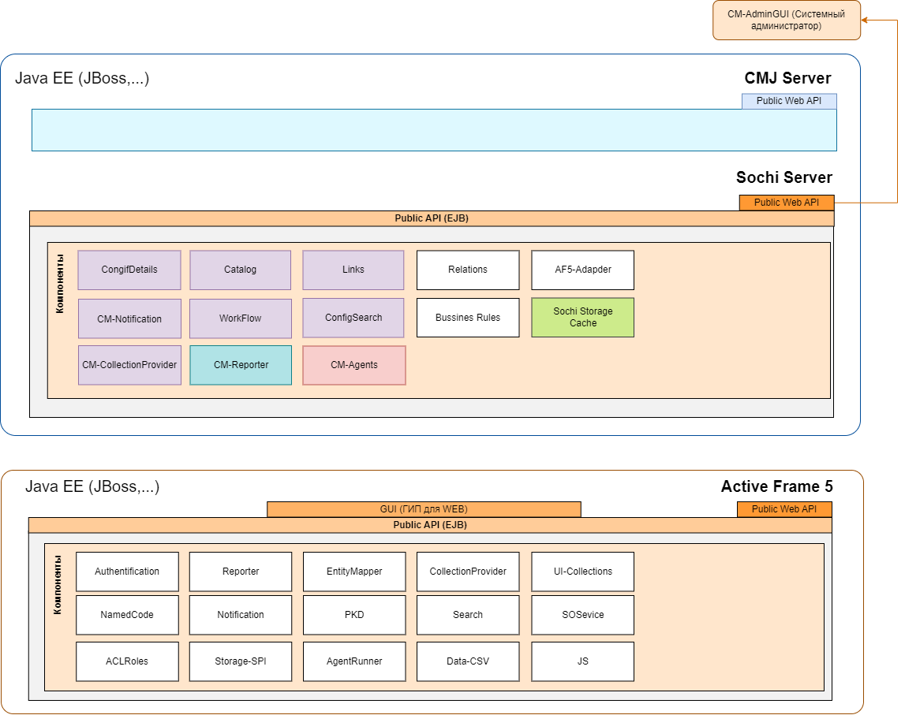Select the WorkFlow component box
This screenshot has width=905, height=715.
(240, 318)
